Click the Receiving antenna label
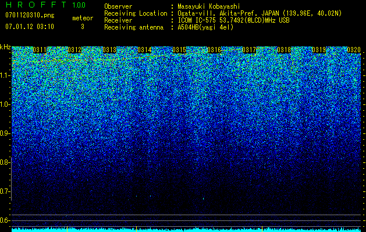This screenshot has height=232, width=366. [x=134, y=27]
